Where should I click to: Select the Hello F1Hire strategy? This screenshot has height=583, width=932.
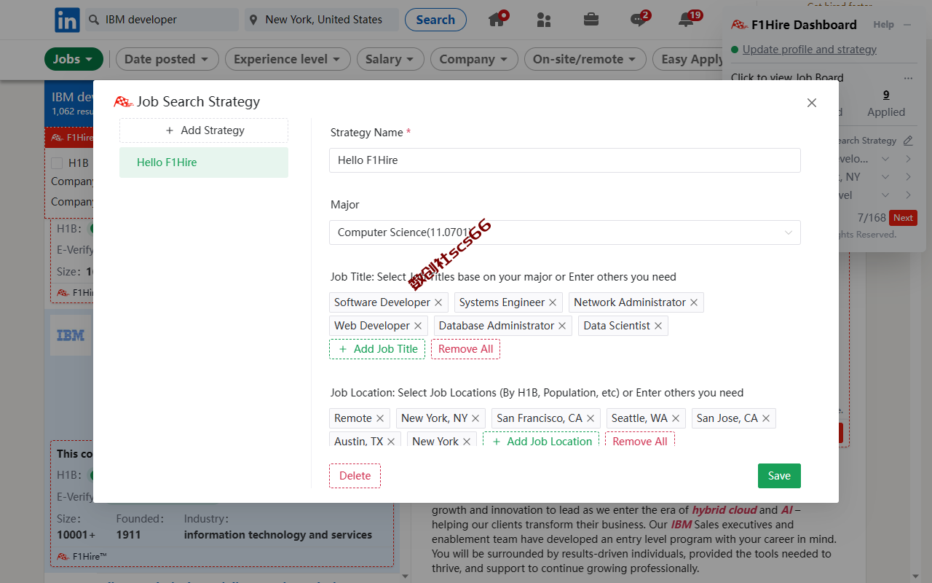(x=204, y=163)
